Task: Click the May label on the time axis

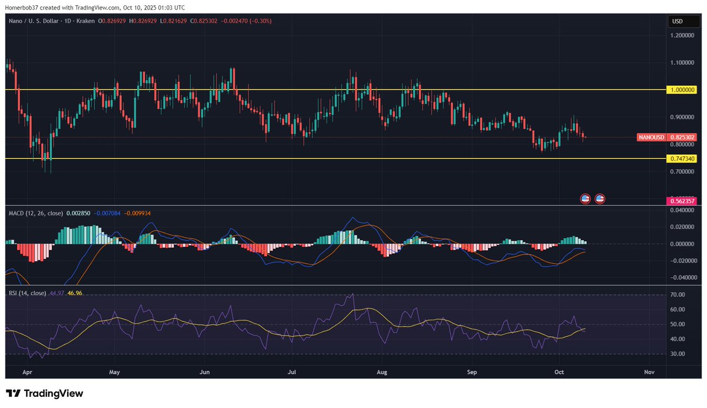Action: [x=114, y=372]
